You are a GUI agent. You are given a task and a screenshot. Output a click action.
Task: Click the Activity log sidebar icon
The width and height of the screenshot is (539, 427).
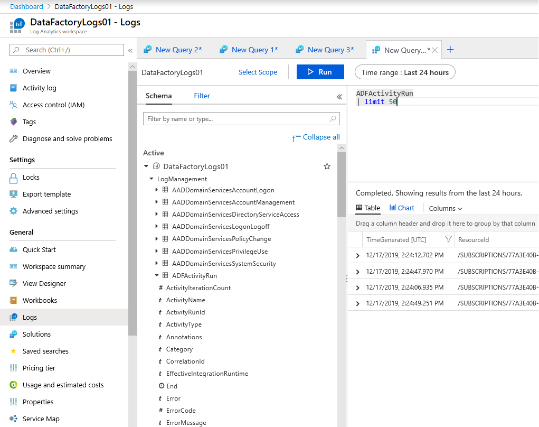pos(14,88)
